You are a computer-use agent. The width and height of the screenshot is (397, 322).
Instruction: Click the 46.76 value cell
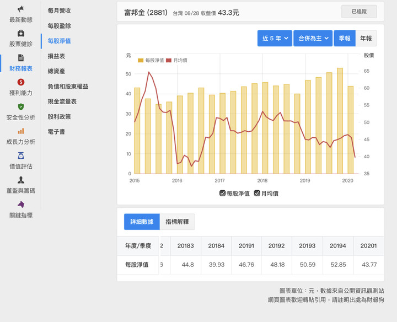point(246,265)
